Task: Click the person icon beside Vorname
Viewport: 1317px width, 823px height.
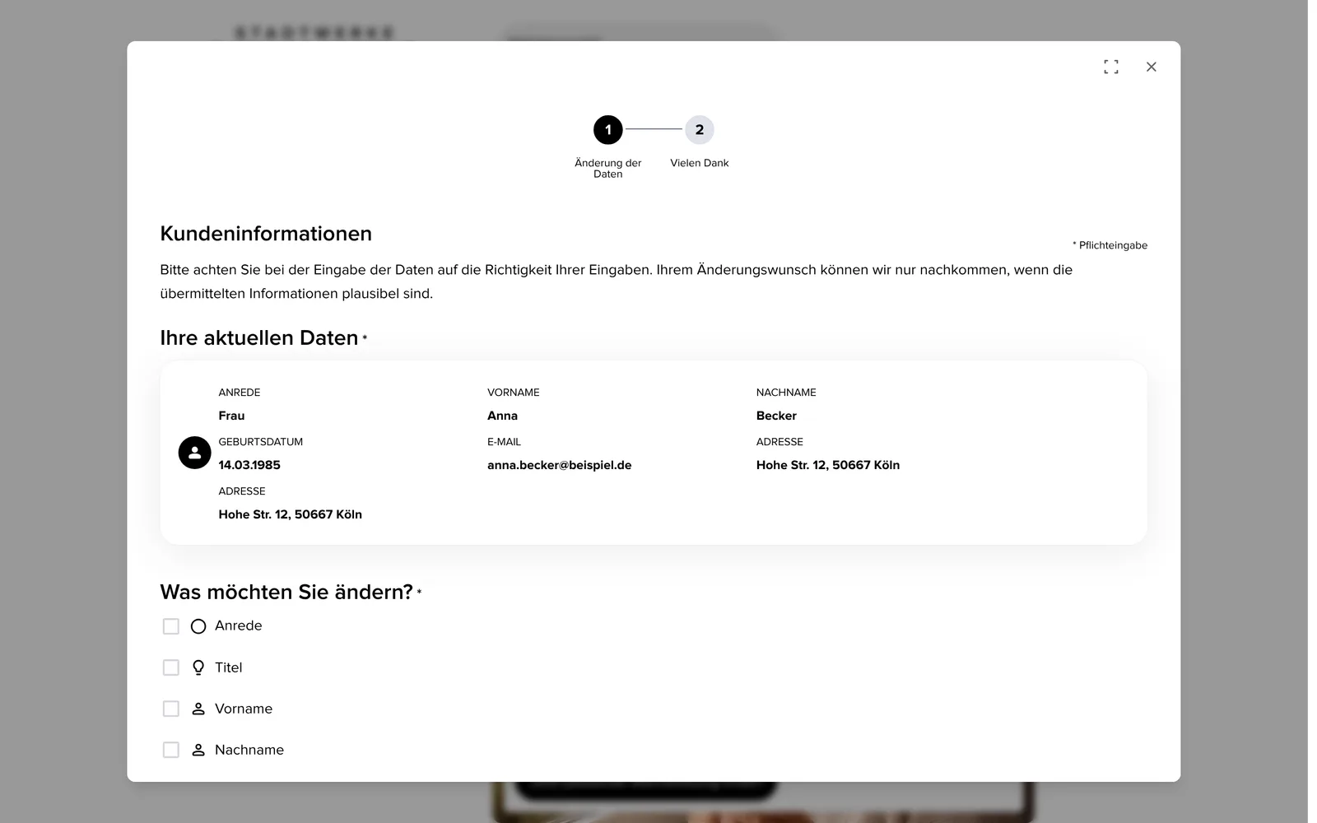Action: pyautogui.click(x=198, y=709)
